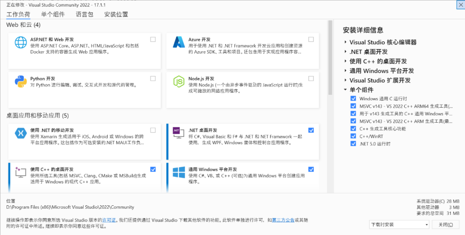Open the 许可证 link
This screenshot has width=465, height=235.
[x=109, y=220]
